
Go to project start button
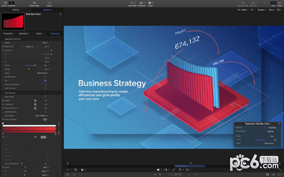click(x=155, y=175)
